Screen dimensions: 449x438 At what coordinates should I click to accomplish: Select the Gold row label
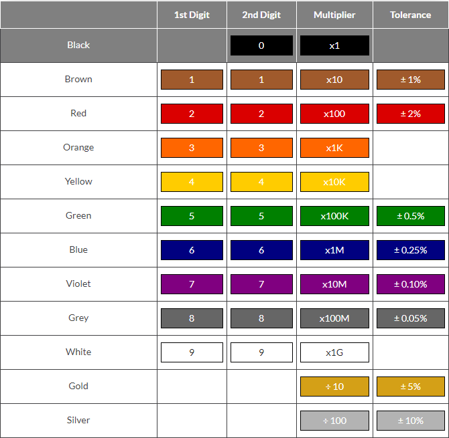click(78, 386)
